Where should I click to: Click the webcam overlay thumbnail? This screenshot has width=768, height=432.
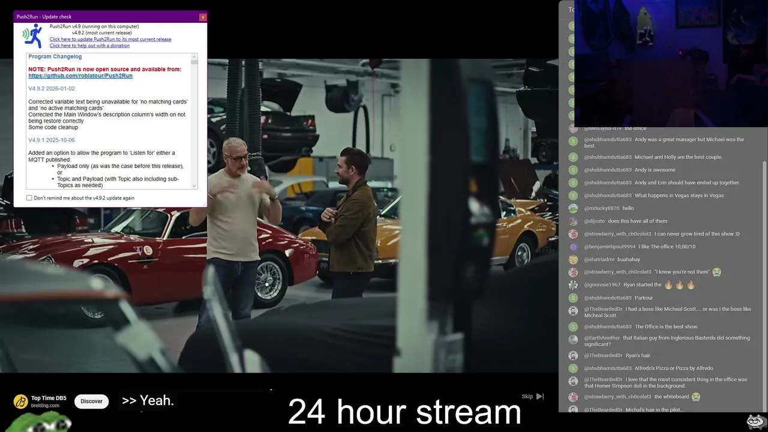coord(671,64)
